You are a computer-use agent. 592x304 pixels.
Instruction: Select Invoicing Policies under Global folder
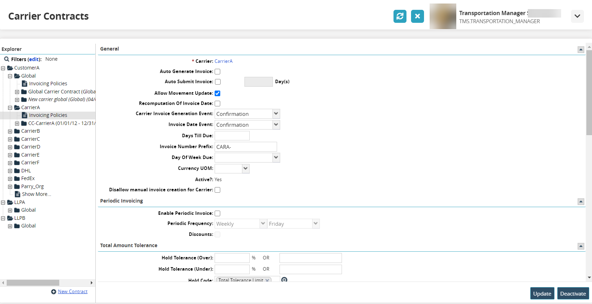48,84
